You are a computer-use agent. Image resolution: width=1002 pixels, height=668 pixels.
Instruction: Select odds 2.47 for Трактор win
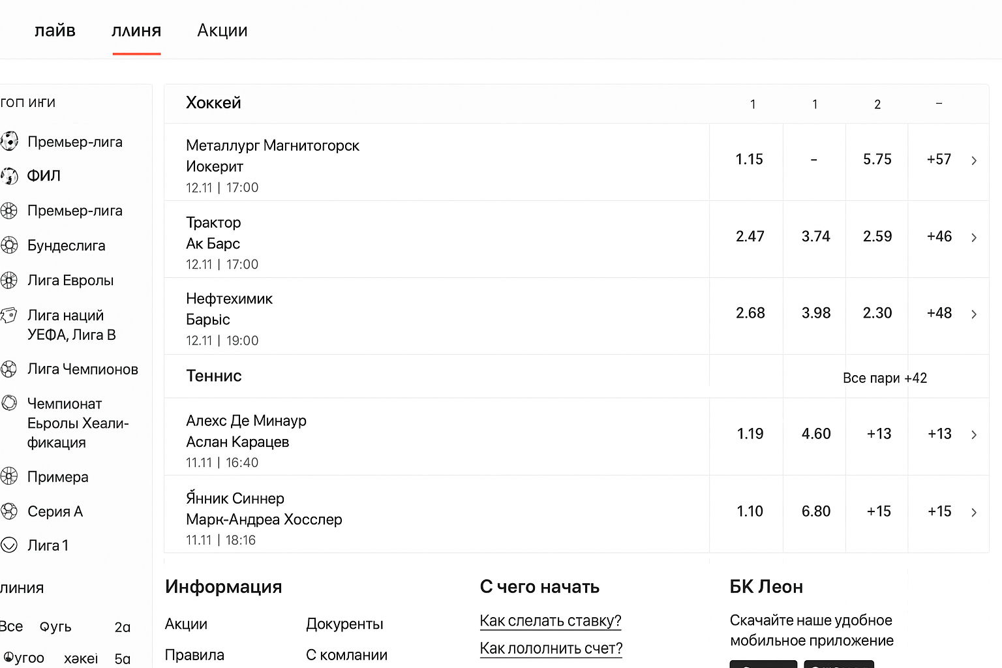click(x=750, y=237)
